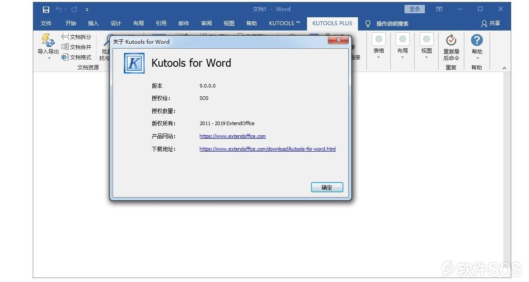Click the 登录 sign-in button
This screenshot has height=282, width=529.
point(415,9)
